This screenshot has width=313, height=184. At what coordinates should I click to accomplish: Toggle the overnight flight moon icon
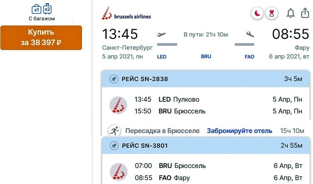(x=257, y=14)
